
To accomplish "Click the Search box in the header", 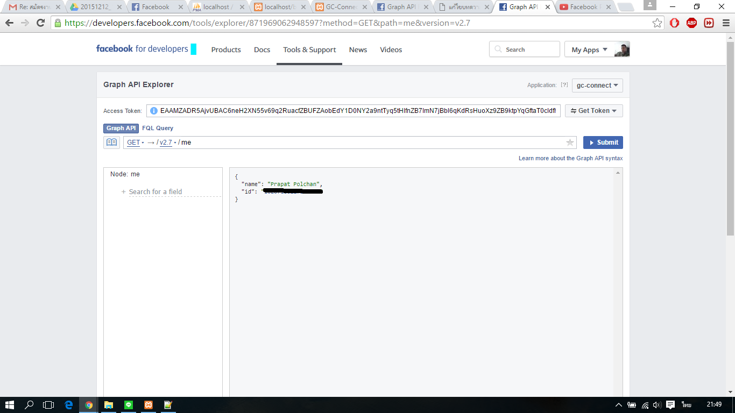I will (x=525, y=49).
